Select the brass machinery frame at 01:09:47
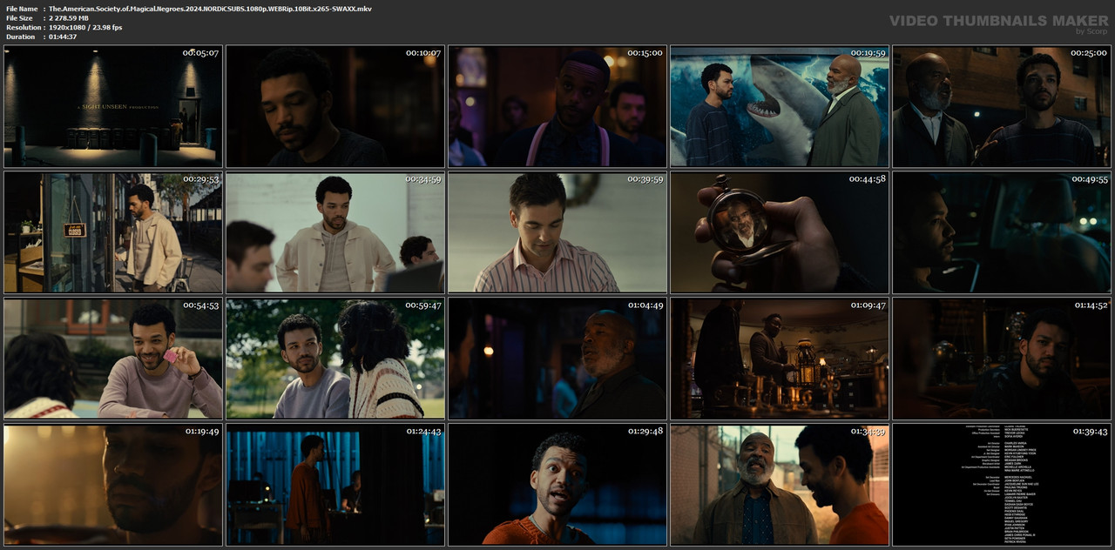 tap(780, 359)
